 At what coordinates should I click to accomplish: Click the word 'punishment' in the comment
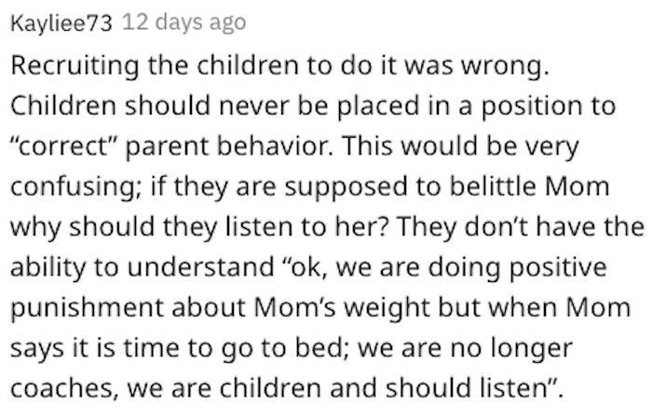tap(87, 309)
